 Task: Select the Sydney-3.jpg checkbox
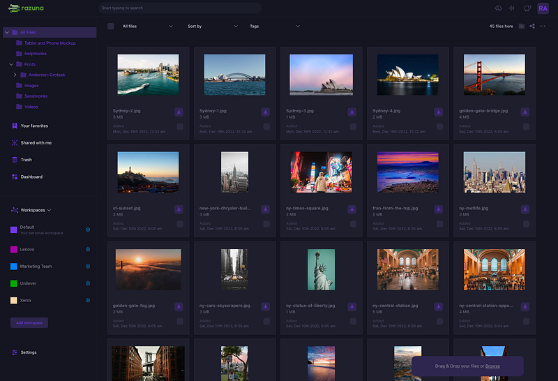coord(353,127)
